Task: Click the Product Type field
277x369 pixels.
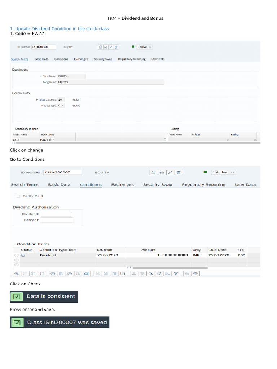Action: coord(61,106)
